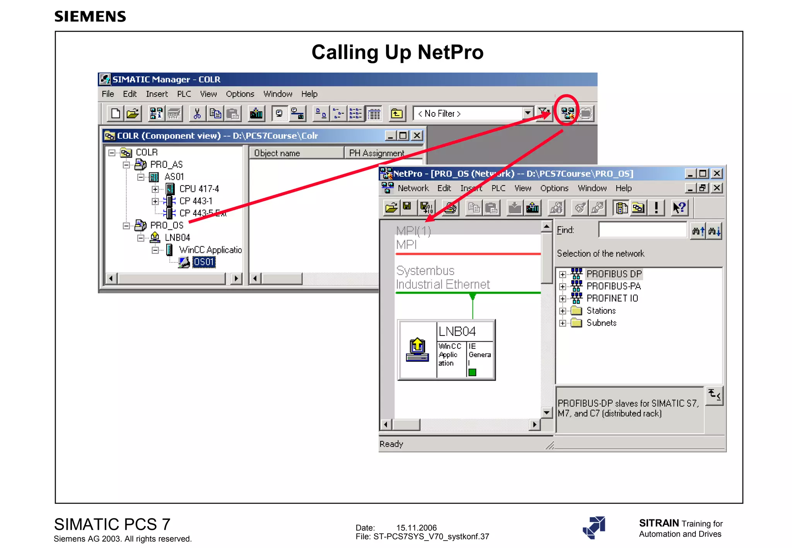Click the Filter funnel icon
Viewport: 792px width, 548px height.
tap(544, 114)
